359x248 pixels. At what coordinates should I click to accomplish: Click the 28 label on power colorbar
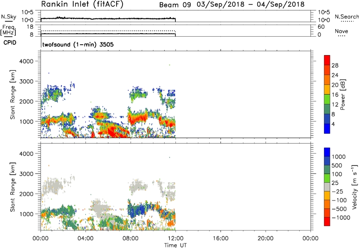pyautogui.click(x=335, y=65)
